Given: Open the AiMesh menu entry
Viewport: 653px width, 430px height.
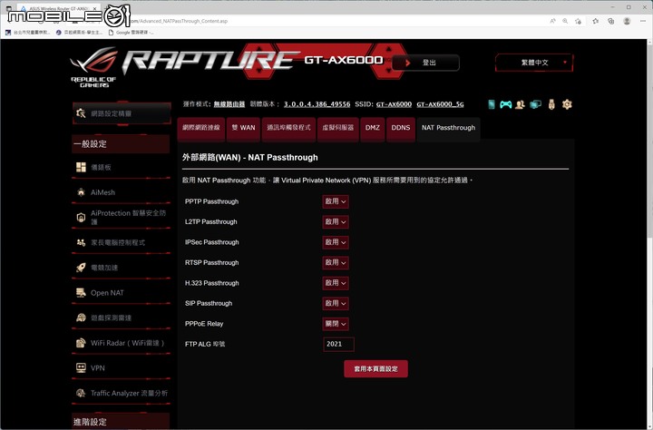Looking at the screenshot, I should pyautogui.click(x=122, y=192).
